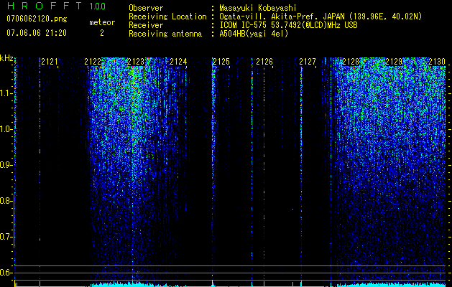Click the 2129 time marker
This screenshot has height=287, width=452.
394,62
